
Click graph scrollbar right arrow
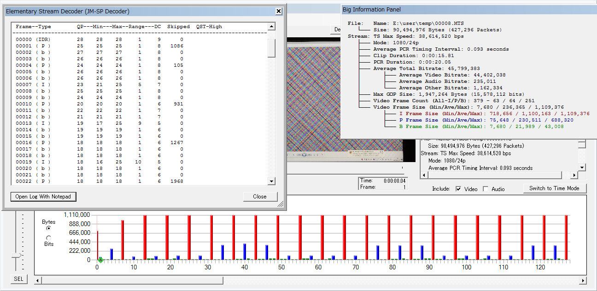(x=583, y=280)
